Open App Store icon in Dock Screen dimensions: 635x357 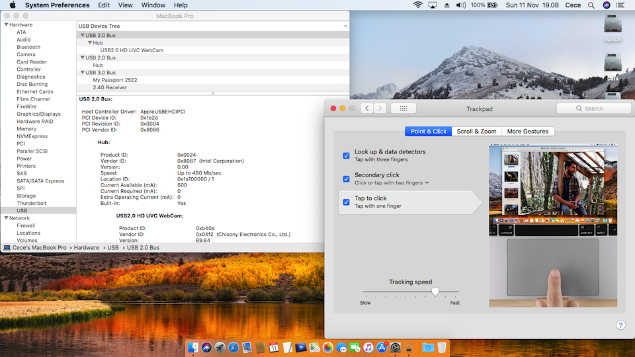(382, 347)
